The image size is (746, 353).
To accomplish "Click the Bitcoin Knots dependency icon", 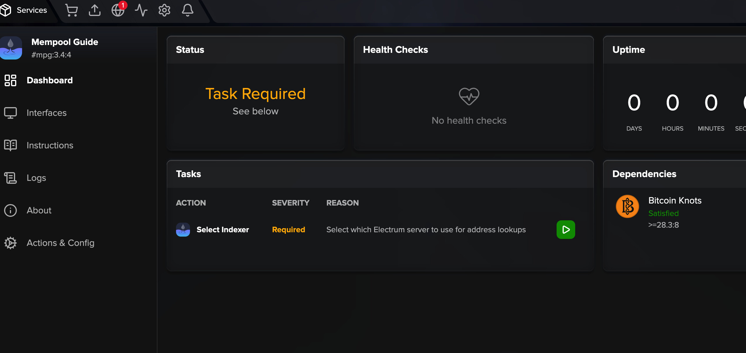I will pyautogui.click(x=627, y=206).
